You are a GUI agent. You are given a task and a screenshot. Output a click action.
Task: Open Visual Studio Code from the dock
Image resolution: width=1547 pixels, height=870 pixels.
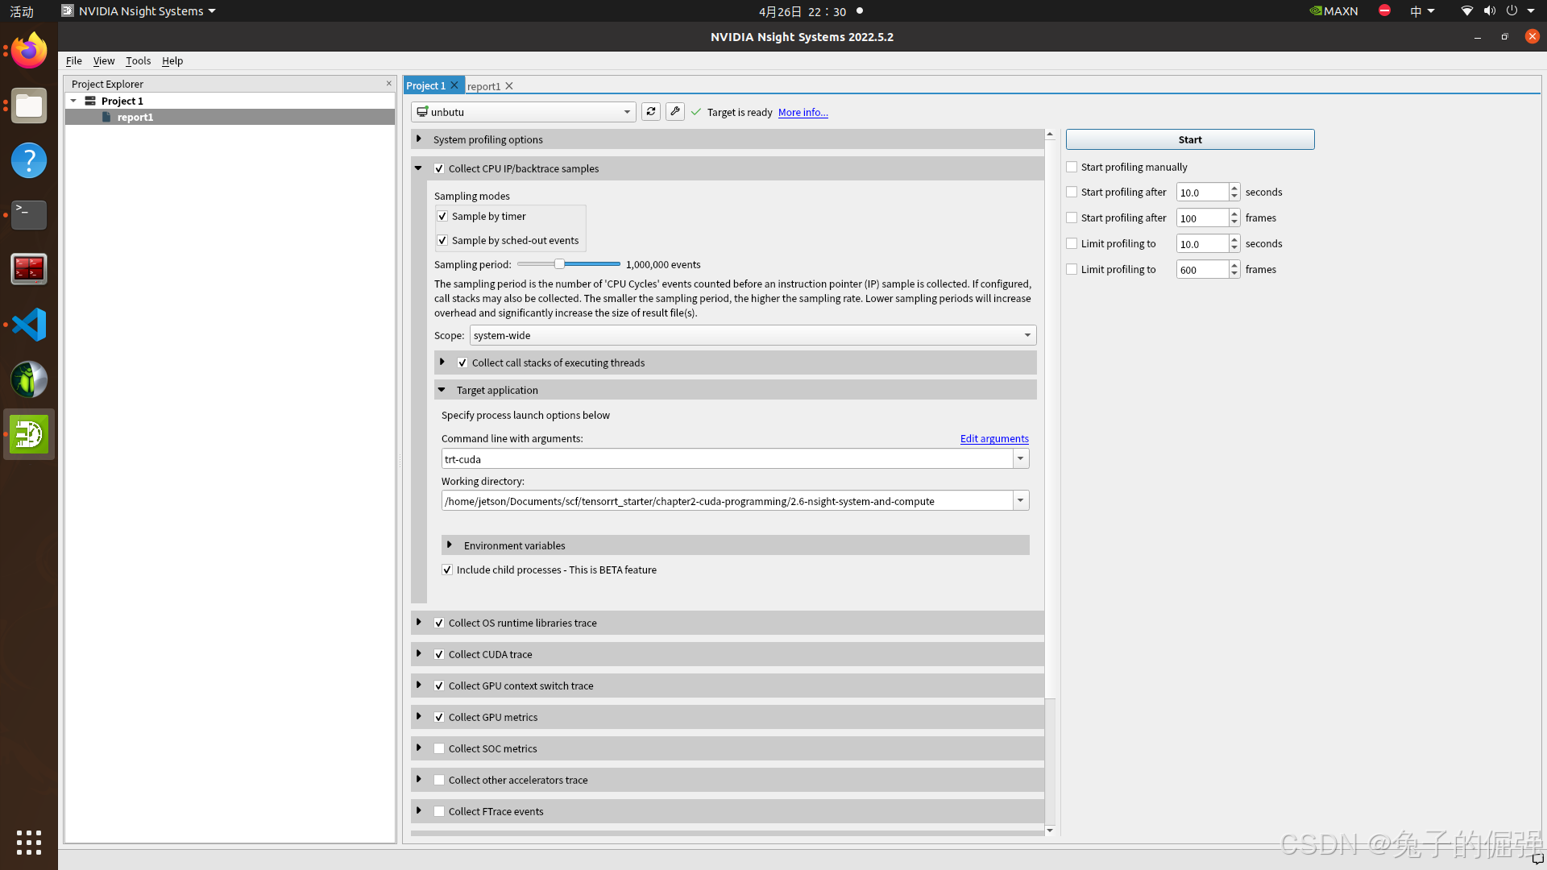point(29,325)
